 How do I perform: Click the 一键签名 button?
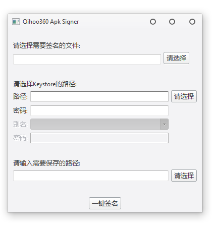pos(105,203)
